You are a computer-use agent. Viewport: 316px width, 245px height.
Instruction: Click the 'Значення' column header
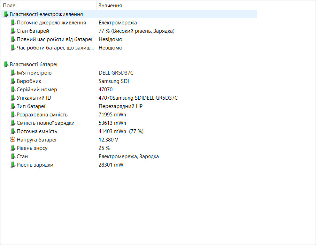coord(177,6)
